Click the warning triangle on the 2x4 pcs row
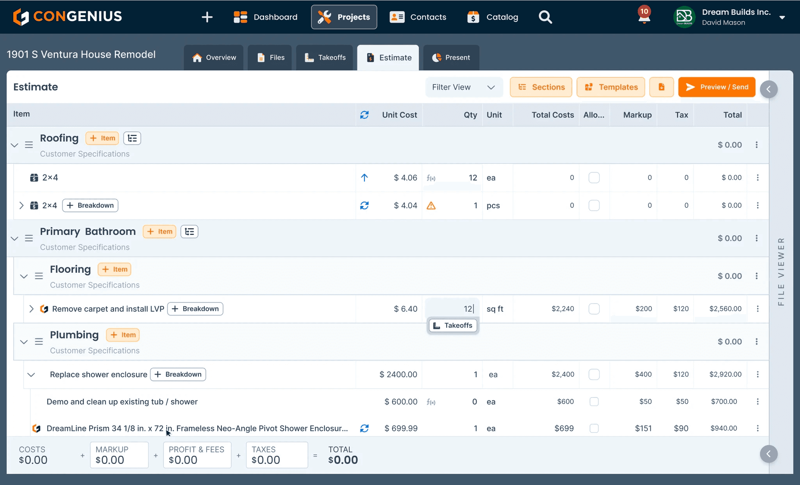 432,205
